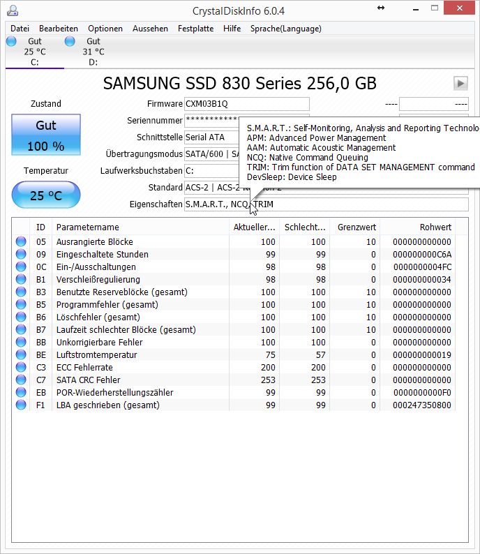Click the status orb for Eingeschaltete Stunden

point(21,254)
